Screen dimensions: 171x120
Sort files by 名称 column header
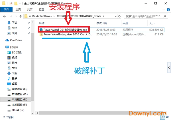(42, 23)
